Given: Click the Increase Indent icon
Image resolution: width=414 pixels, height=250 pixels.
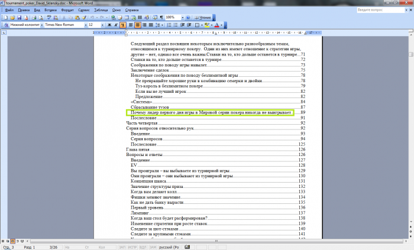Looking at the screenshot, I should [x=189, y=25].
